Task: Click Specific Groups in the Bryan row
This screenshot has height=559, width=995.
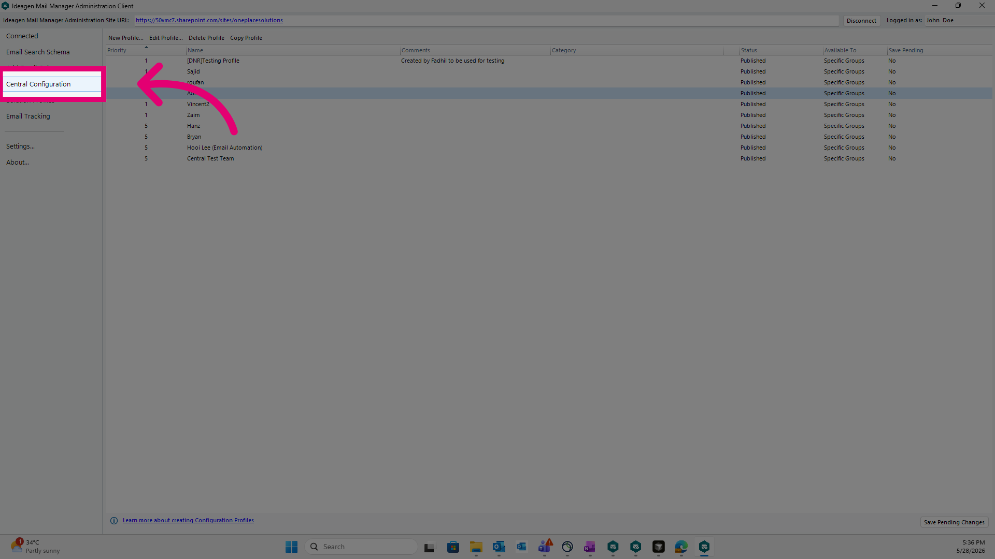Action: pyautogui.click(x=844, y=137)
